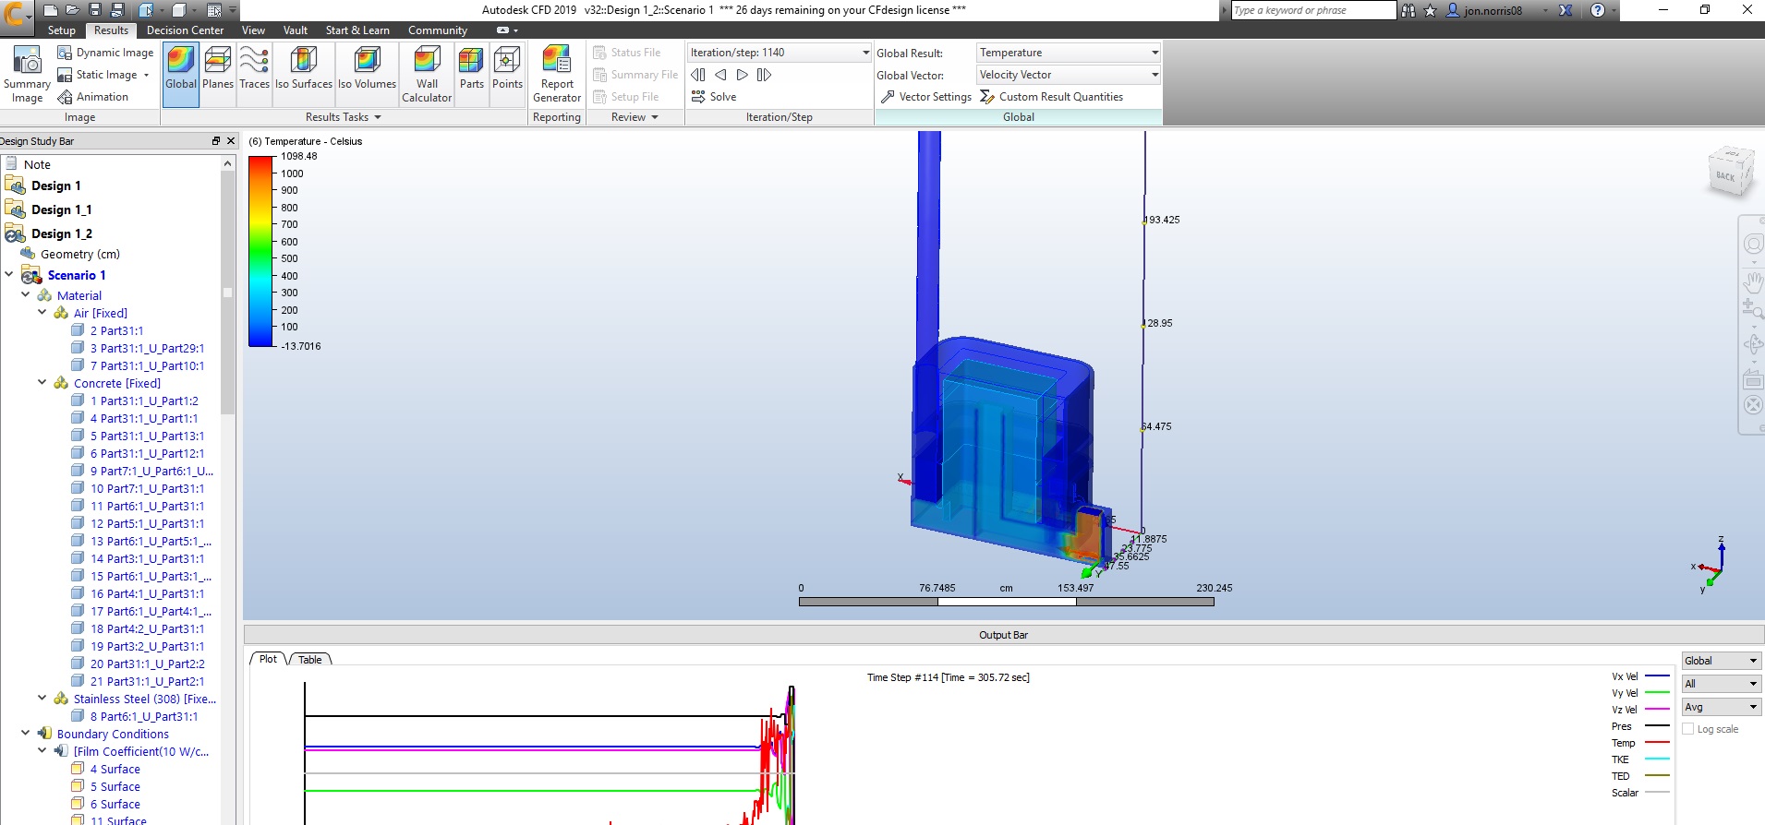1765x825 pixels.
Task: Select the Global results task
Action: [x=181, y=74]
